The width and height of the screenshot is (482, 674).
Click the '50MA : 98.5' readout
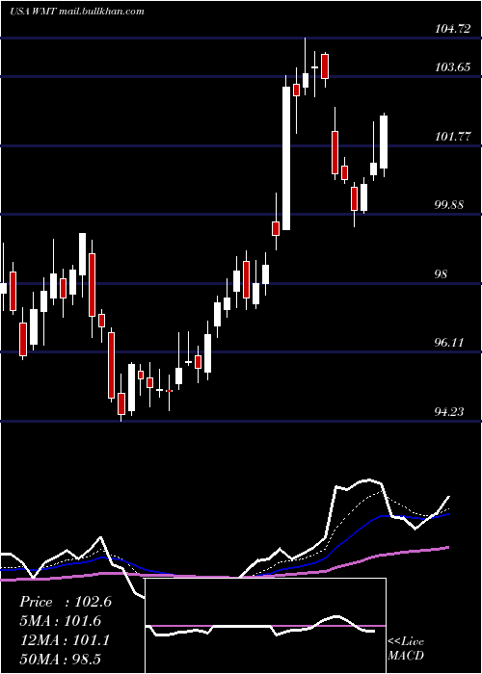pyautogui.click(x=61, y=659)
